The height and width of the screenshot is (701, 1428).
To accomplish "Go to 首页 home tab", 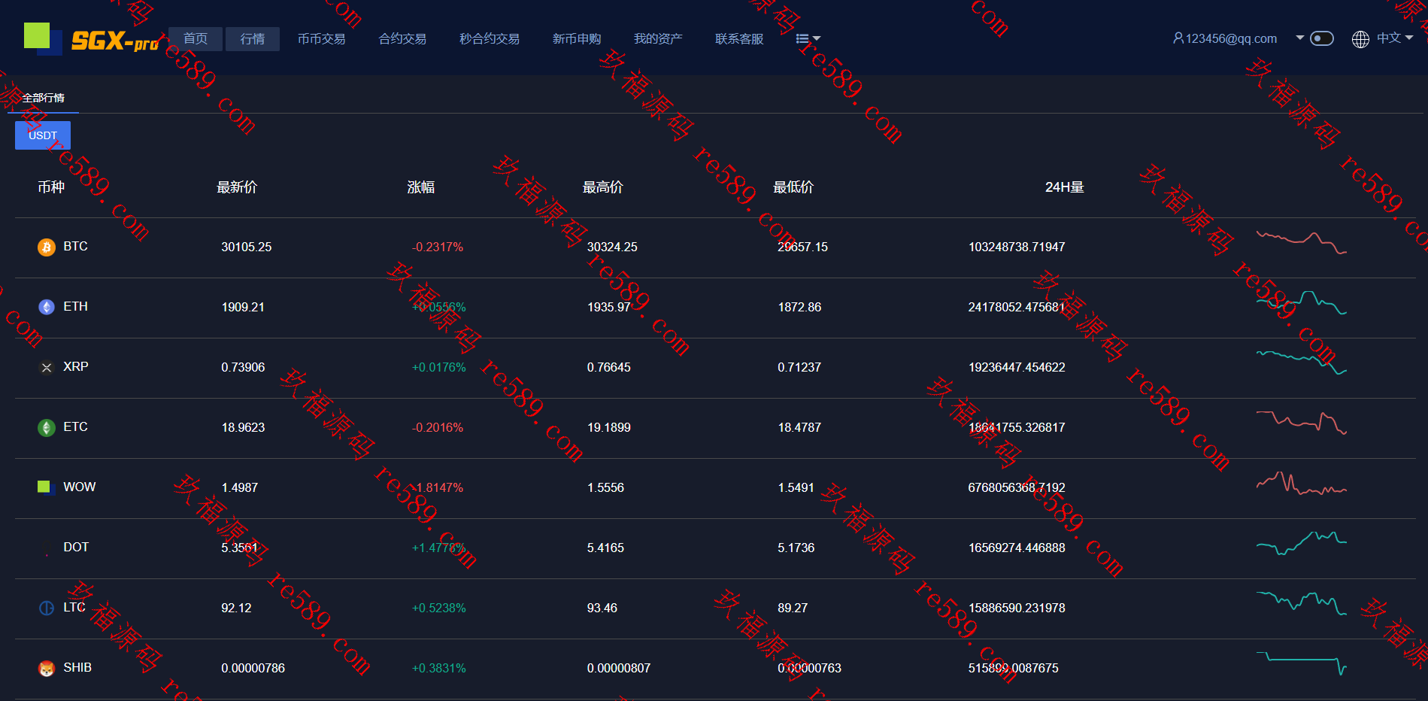I will (x=196, y=39).
